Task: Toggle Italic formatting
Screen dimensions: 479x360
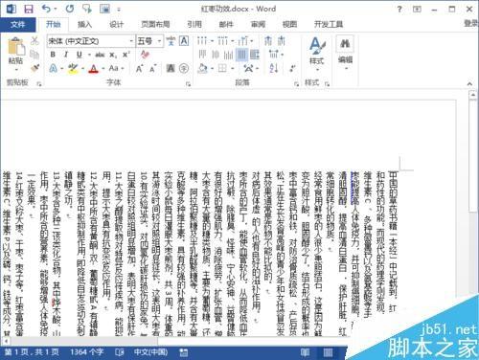Action: point(66,55)
